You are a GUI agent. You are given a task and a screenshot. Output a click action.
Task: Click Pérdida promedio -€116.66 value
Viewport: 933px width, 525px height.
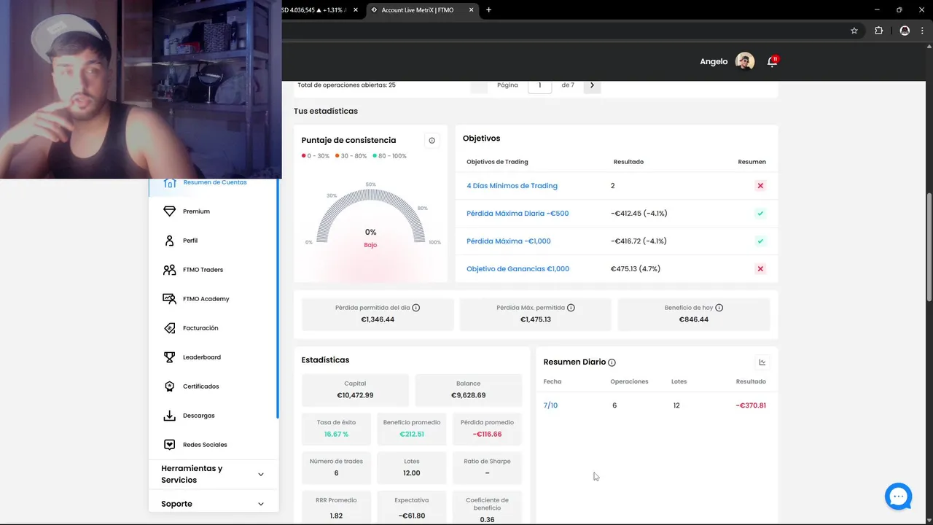click(487, 435)
